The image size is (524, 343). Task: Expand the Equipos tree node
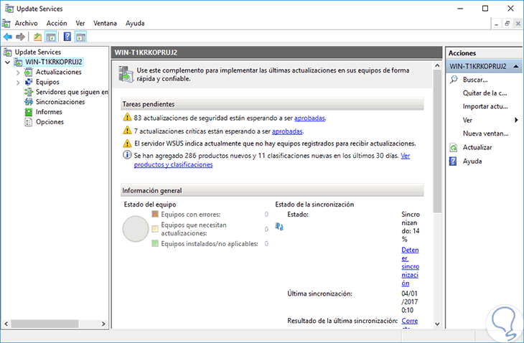coord(18,83)
